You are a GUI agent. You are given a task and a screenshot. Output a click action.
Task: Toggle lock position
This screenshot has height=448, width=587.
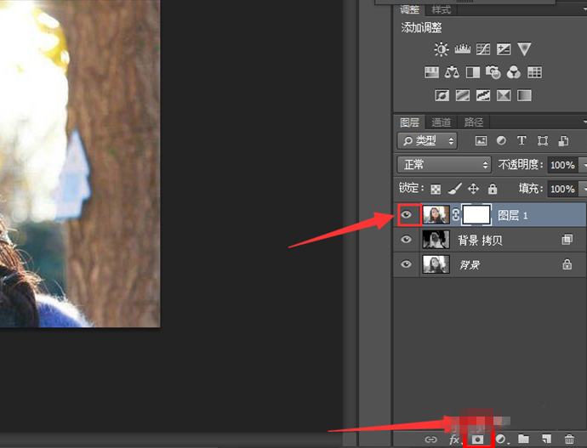click(474, 189)
